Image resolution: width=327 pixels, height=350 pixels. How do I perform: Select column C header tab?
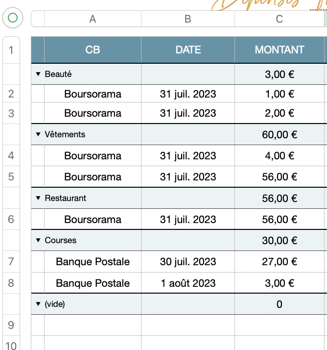coord(279,19)
